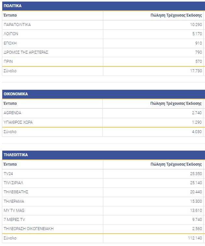The width and height of the screenshot is (205, 246).
Task: Click the 4.030 total sales value
Action: pyautogui.click(x=197, y=132)
